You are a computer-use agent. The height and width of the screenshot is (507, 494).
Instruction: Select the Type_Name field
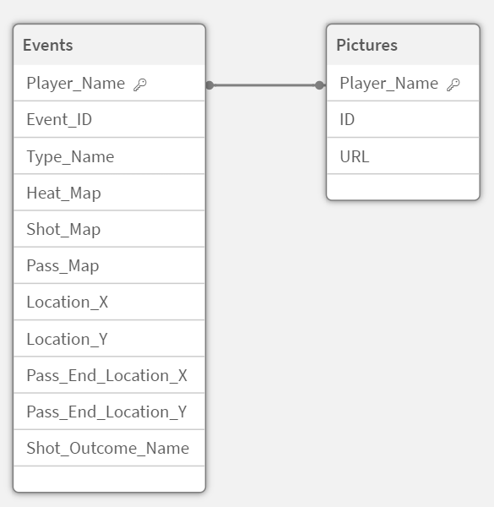pyautogui.click(x=109, y=156)
